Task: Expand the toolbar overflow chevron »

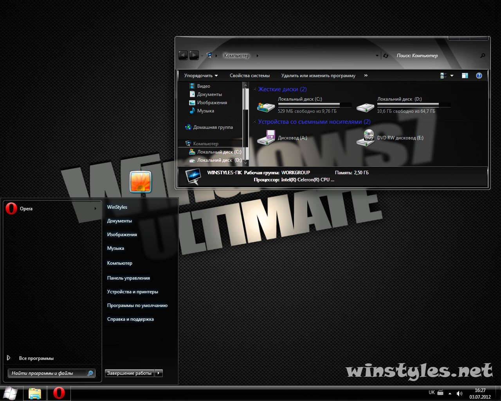Action: click(366, 76)
